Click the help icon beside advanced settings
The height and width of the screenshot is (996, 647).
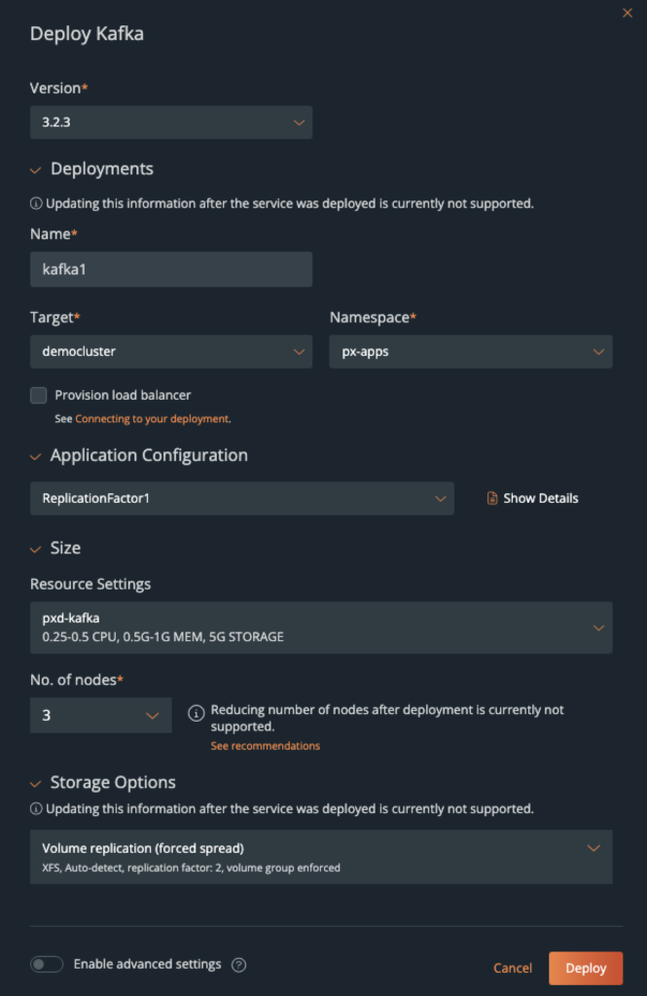pos(238,964)
